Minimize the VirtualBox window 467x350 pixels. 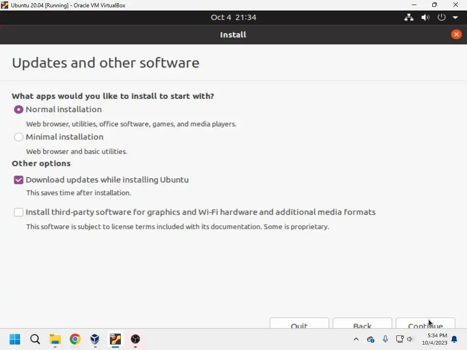click(414, 5)
